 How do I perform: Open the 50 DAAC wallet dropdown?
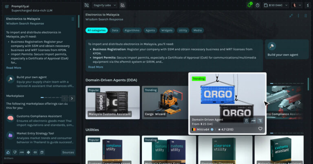click(x=276, y=5)
